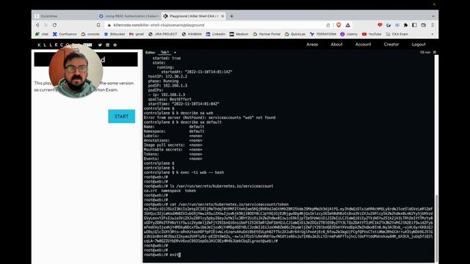Open the TERRAFORM bookmark

tap(323, 34)
